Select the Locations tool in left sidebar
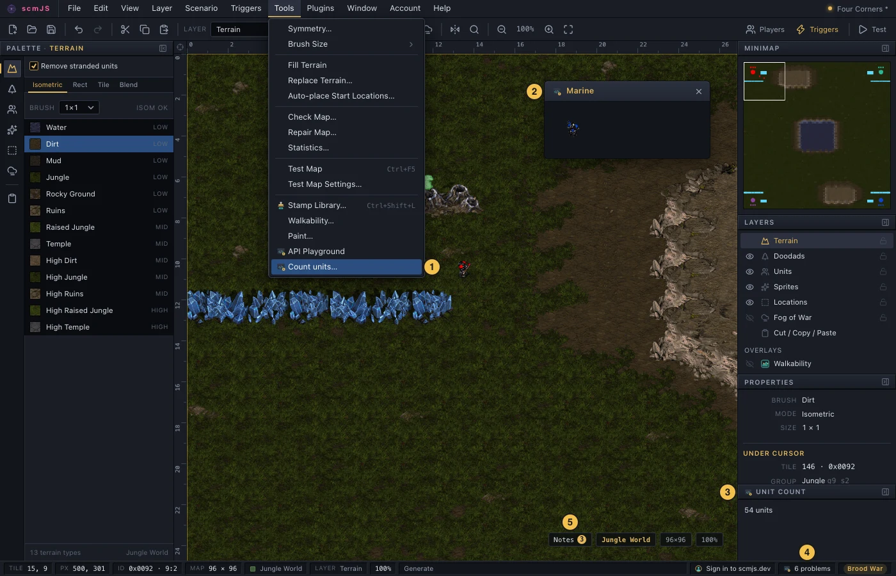Viewport: 896px width, 576px height. (12, 150)
